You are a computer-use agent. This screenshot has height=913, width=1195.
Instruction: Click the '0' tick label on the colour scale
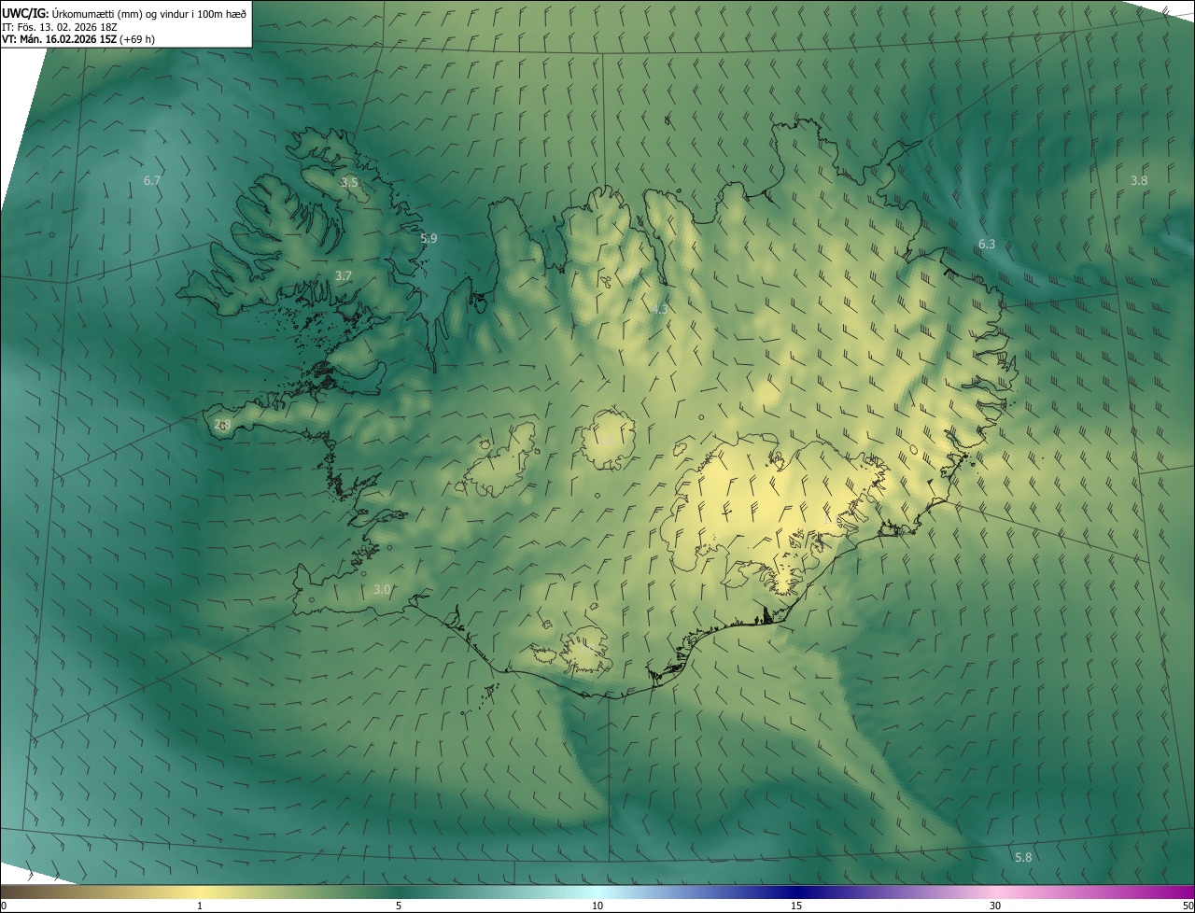click(4, 906)
